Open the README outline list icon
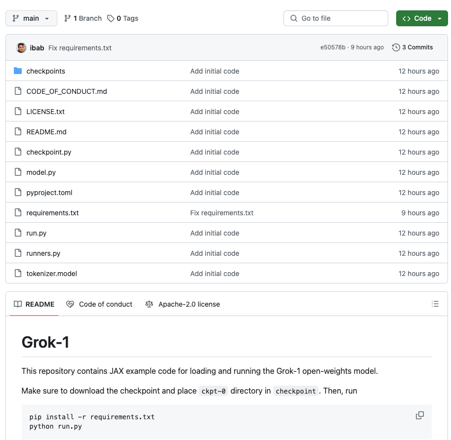 pyautogui.click(x=435, y=304)
